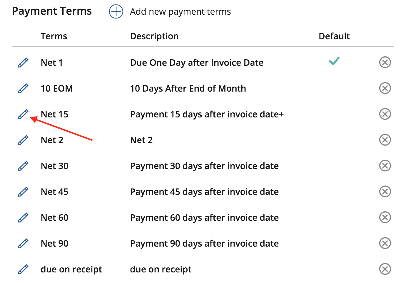Delete the Net 30 payment term
401x283 pixels.
coord(385,166)
